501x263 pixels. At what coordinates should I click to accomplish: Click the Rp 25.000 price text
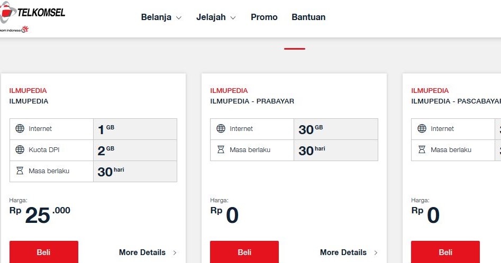pos(40,214)
